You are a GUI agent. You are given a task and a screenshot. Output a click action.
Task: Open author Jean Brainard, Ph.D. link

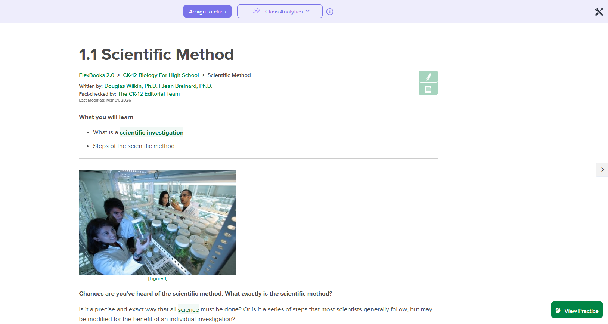pyautogui.click(x=187, y=86)
